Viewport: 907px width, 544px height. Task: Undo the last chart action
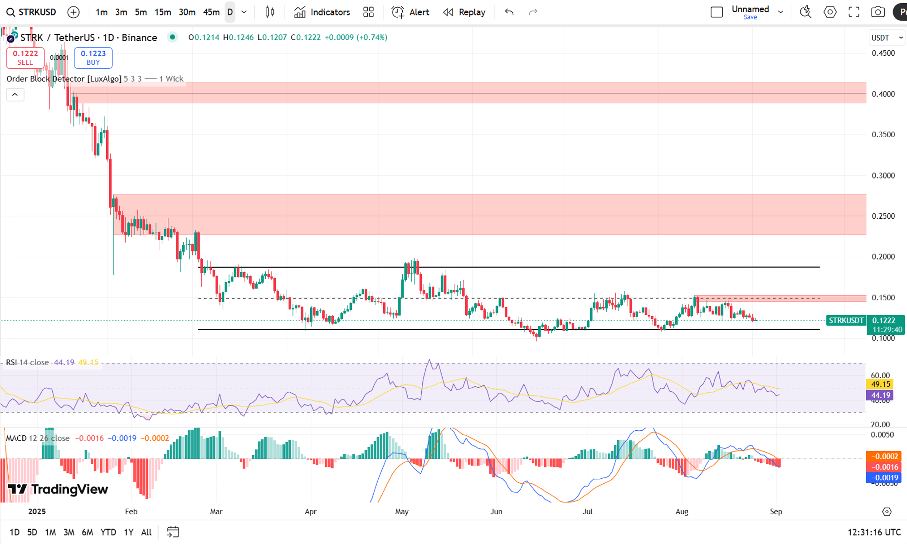(x=509, y=12)
